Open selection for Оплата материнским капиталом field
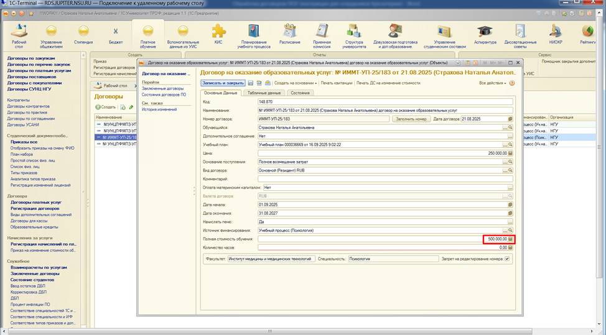The image size is (606, 335). [x=510, y=187]
